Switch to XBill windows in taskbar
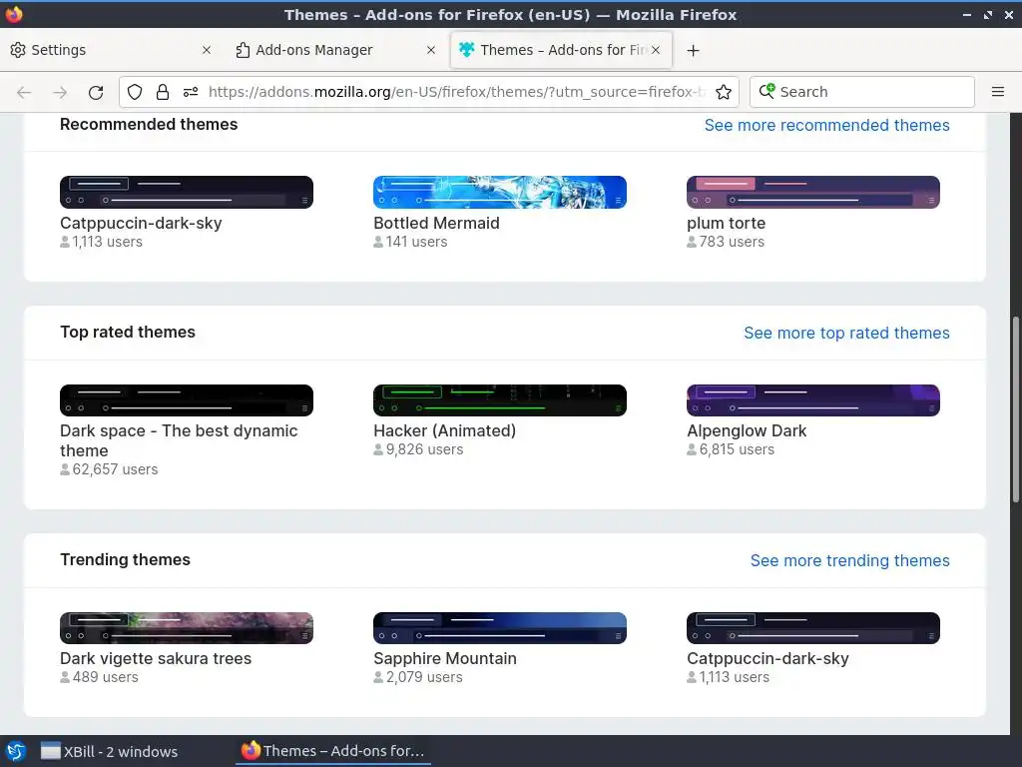1022x767 pixels. click(x=109, y=751)
